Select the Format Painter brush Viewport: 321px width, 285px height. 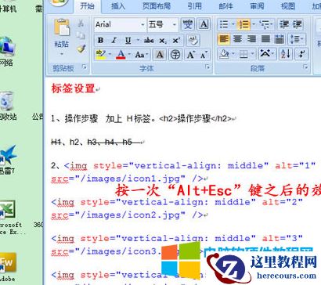[81, 49]
